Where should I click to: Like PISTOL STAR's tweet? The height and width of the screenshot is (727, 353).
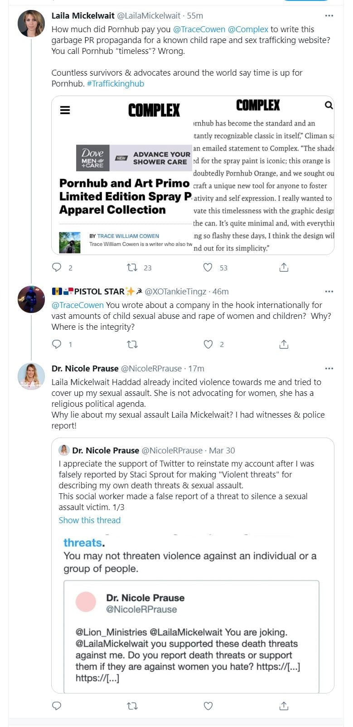click(x=208, y=344)
